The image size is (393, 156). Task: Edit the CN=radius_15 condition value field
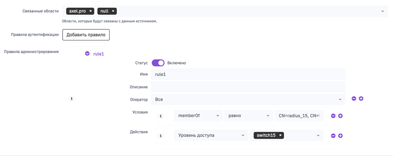point(299,116)
